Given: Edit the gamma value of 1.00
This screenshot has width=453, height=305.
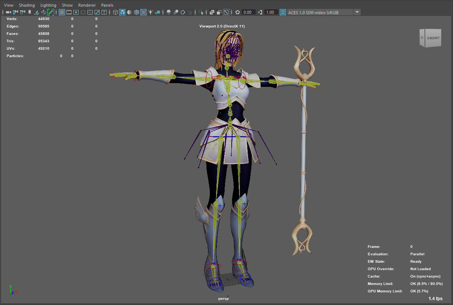Looking at the screenshot, I should click(269, 12).
